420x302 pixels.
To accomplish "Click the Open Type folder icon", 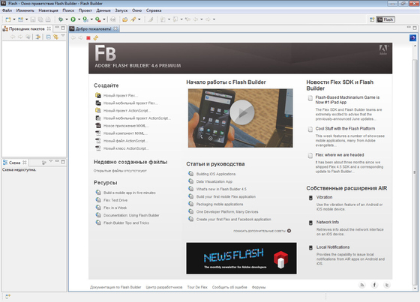I will [x=124, y=19].
